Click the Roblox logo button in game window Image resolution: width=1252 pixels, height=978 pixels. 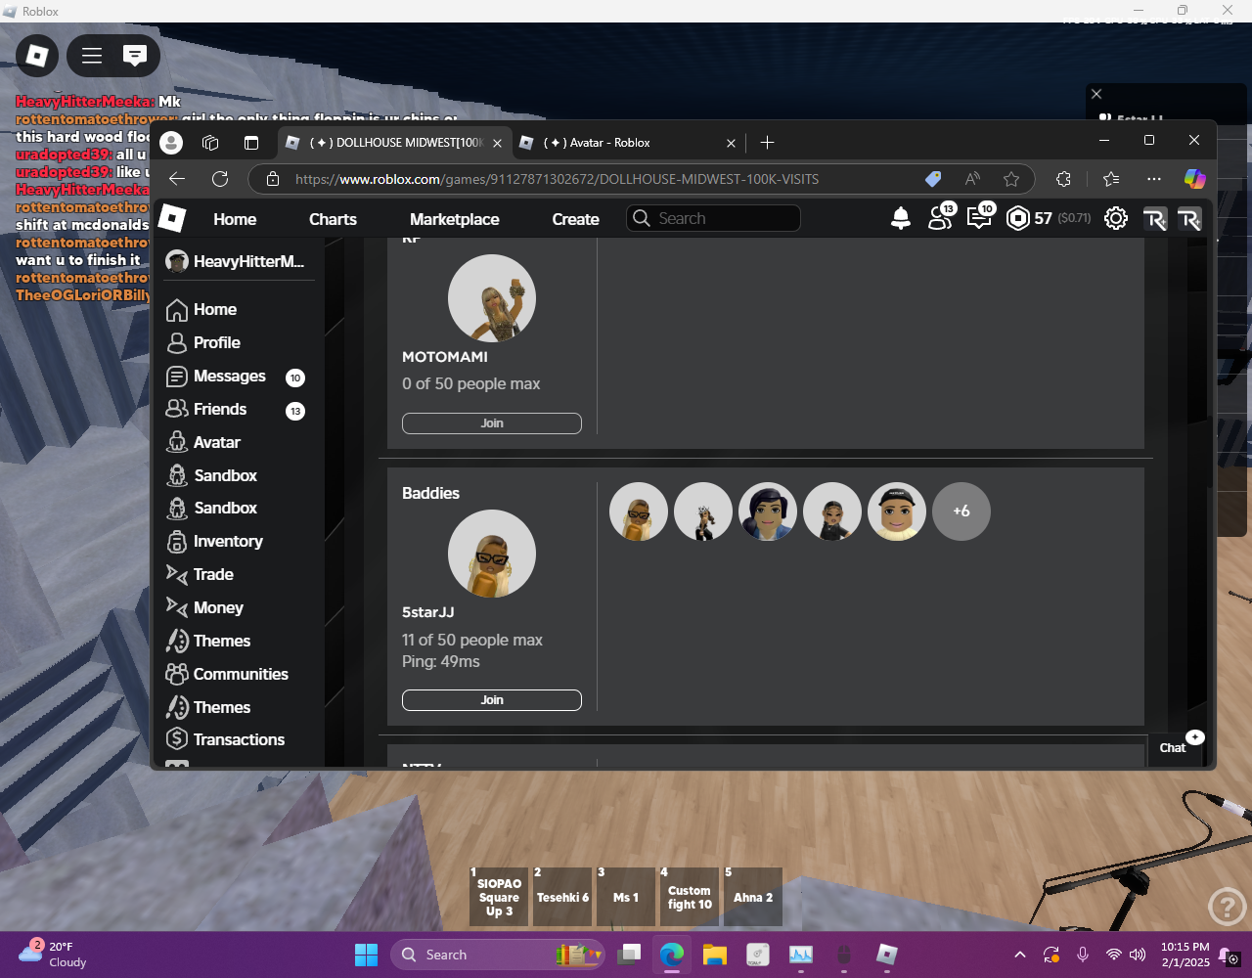click(x=37, y=56)
